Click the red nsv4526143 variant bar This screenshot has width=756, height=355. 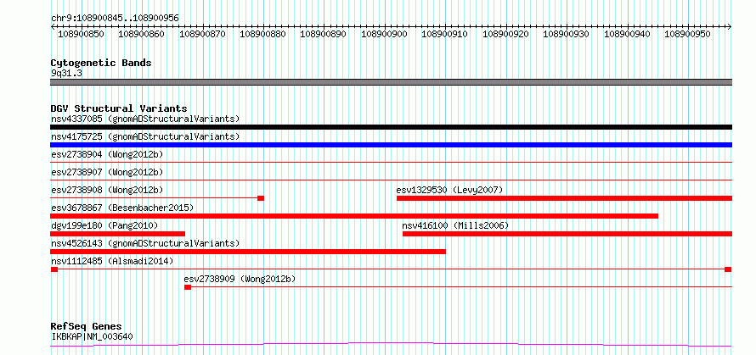pos(248,252)
